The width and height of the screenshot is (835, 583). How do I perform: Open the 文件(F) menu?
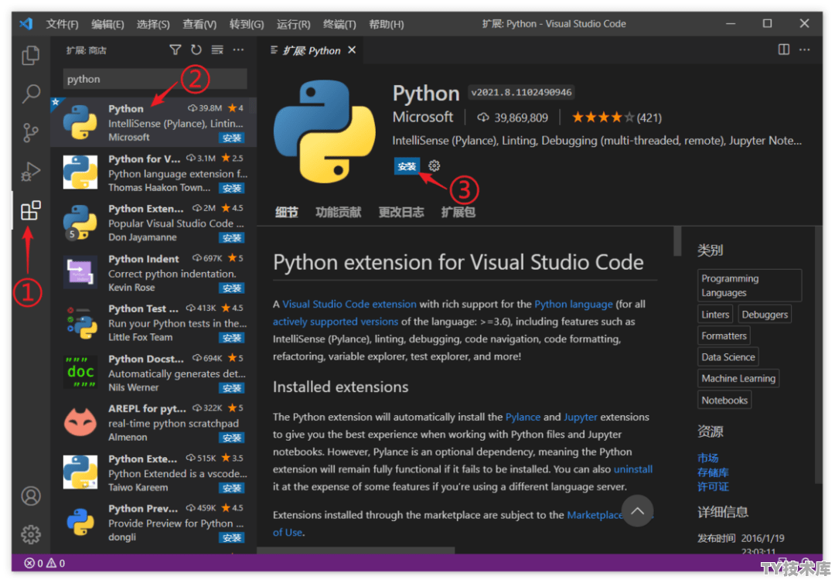[62, 24]
